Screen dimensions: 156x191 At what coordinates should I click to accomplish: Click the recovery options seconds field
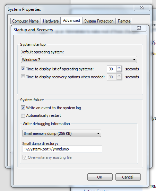(x=112, y=77)
